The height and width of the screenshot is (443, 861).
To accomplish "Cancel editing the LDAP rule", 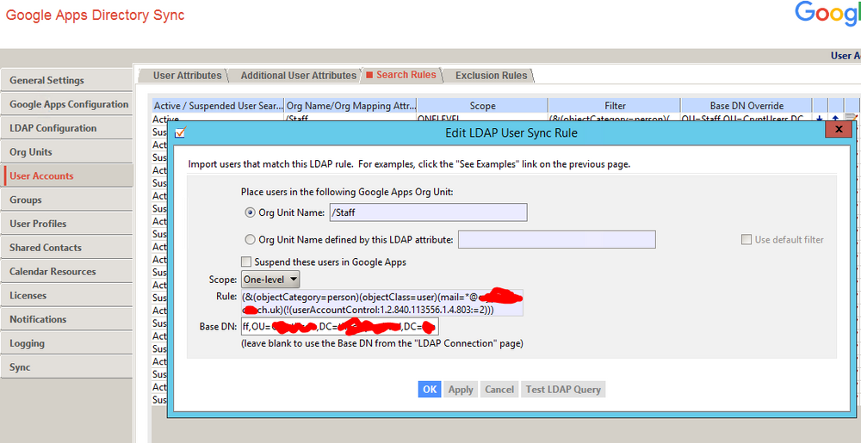I will 499,390.
